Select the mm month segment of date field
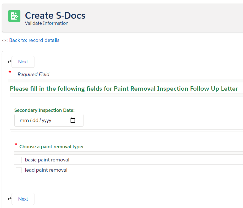The width and height of the screenshot is (243, 208). click(24, 120)
